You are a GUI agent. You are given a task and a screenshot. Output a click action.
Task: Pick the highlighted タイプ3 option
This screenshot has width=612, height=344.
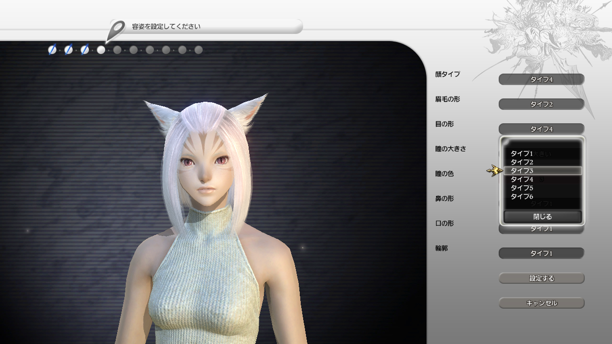point(542,171)
